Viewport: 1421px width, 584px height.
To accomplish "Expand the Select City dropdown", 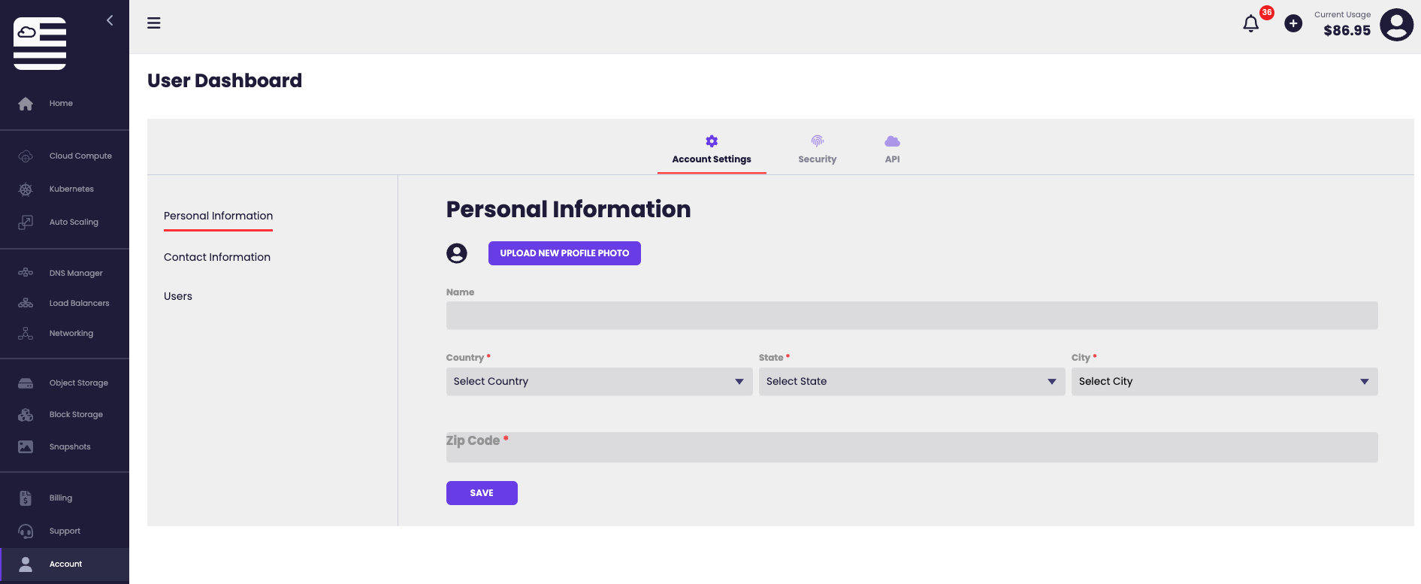I will 1223,382.
